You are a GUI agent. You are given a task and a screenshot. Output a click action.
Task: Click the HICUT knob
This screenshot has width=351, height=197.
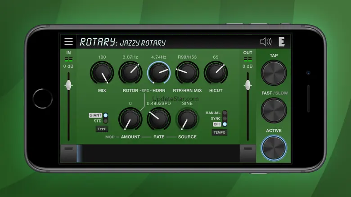[216, 73]
